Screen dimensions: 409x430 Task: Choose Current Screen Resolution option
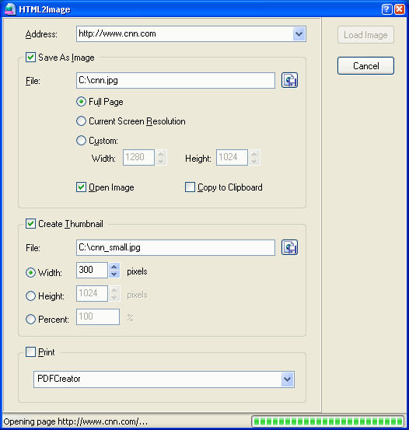[81, 121]
